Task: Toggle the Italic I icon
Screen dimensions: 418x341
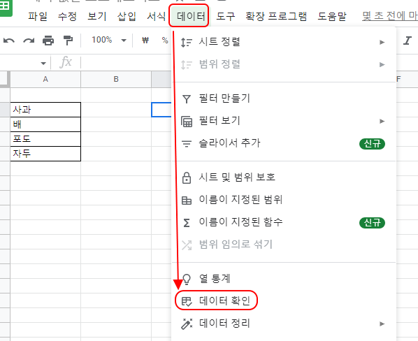Action: click(x=407, y=41)
